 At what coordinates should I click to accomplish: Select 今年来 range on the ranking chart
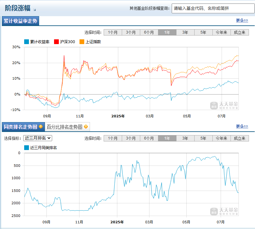222,138
